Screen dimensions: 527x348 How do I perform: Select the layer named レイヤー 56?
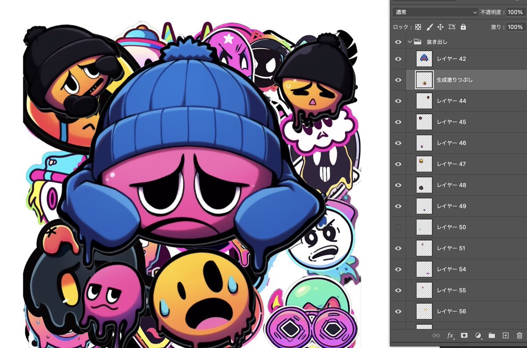tap(451, 312)
